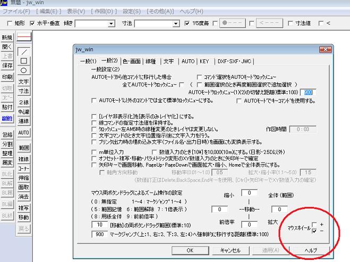Click the 両ボタンドラッグ範囲 field showing 10
Screen dimensions: 350x262
pos(99,225)
